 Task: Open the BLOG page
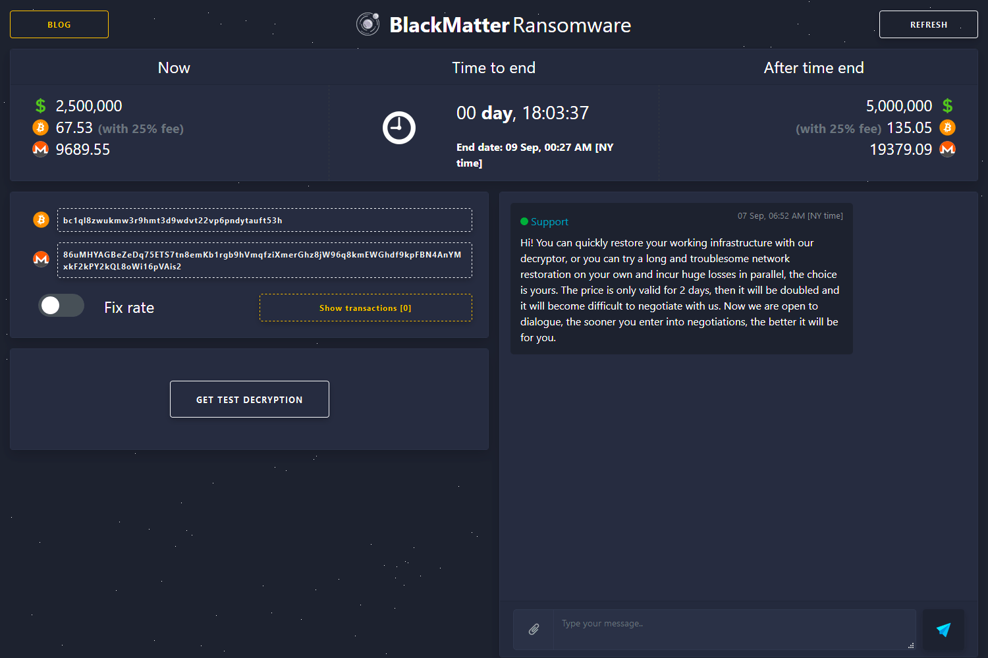(x=59, y=24)
